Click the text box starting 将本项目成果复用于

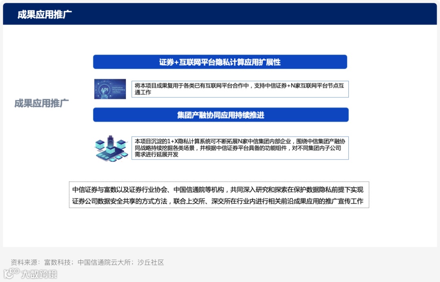(x=240, y=89)
